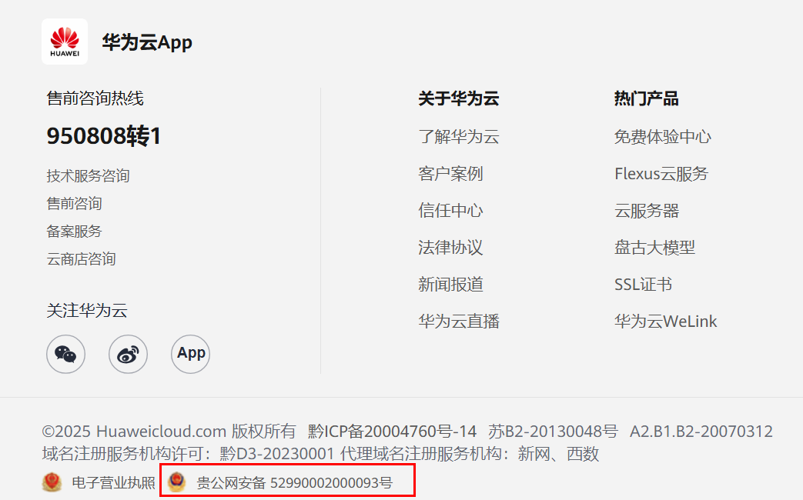The height and width of the screenshot is (500, 803).
Task: Open the 华为云App title link
Action: pos(147,42)
